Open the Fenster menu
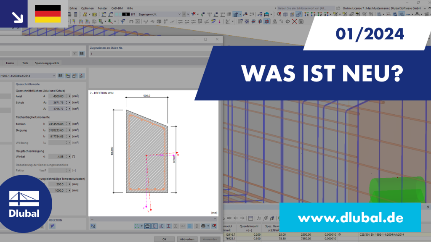 (103, 8)
